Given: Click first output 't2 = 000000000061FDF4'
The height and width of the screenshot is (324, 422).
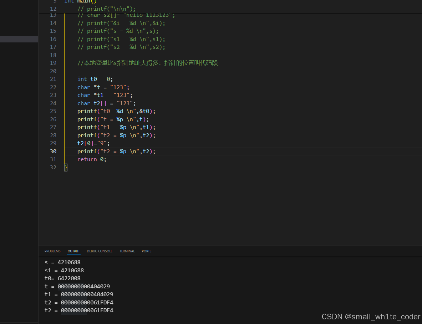Looking at the screenshot, I should [79, 303].
